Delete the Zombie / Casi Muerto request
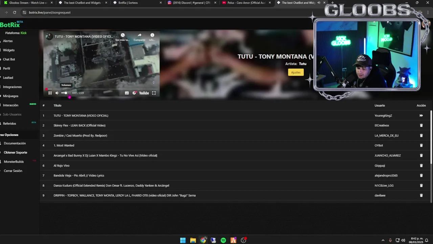This screenshot has width=433, height=244. pyautogui.click(x=421, y=136)
